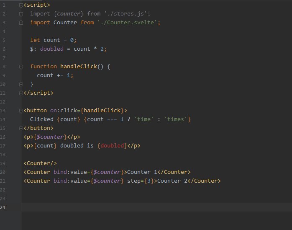Click the 'times' string literal
The height and width of the screenshot is (230, 292).
click(175, 119)
